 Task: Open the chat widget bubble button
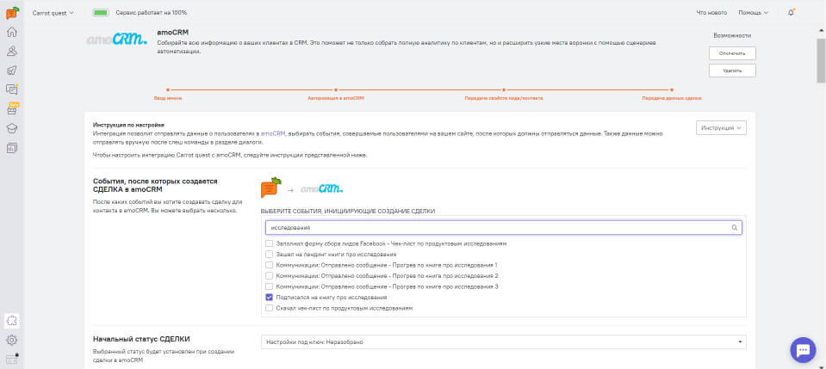pyautogui.click(x=803, y=350)
